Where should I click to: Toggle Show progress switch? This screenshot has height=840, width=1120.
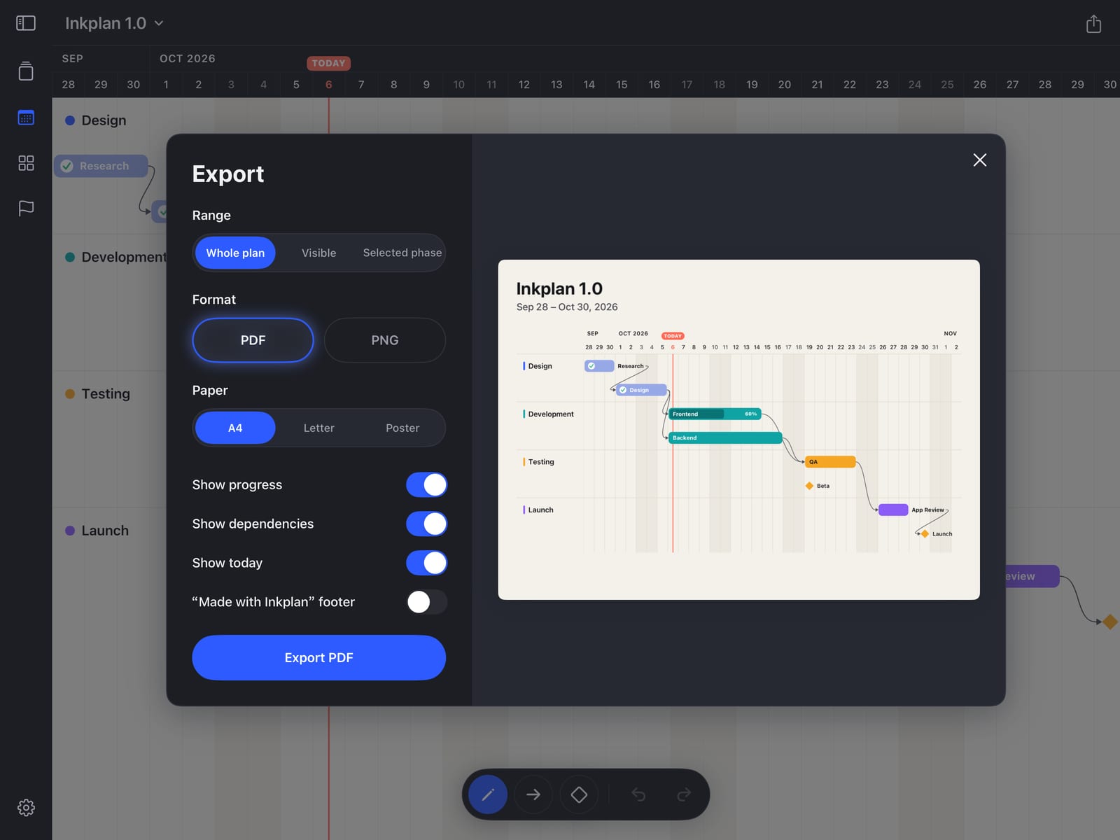click(x=426, y=484)
